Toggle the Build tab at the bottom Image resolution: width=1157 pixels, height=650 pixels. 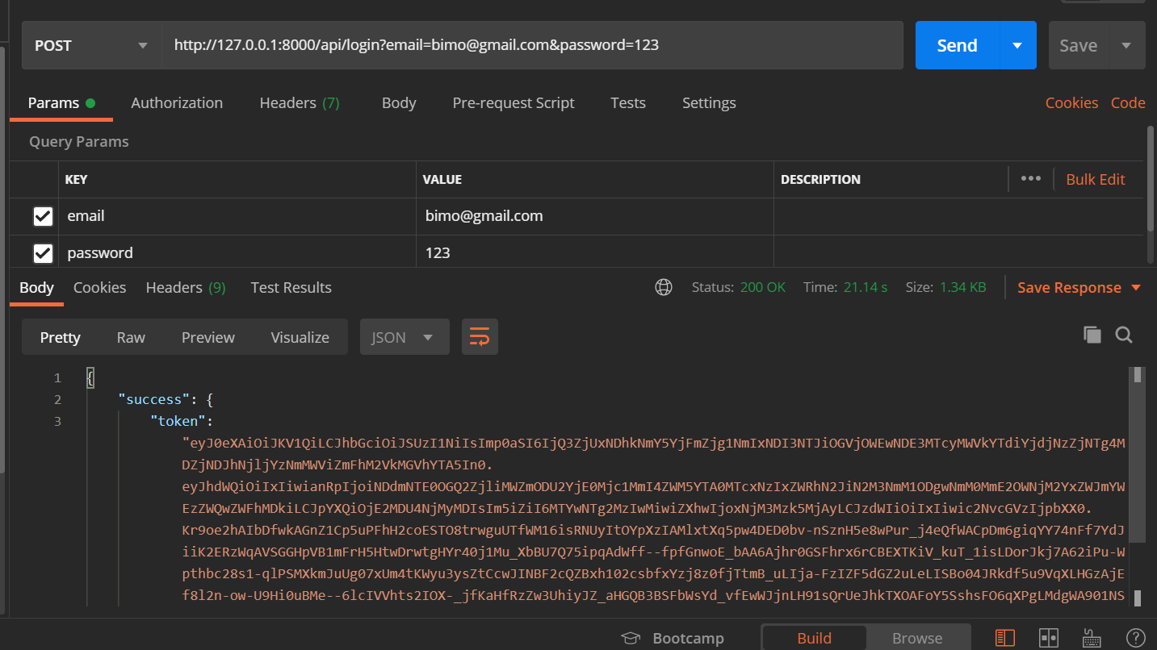tap(814, 637)
